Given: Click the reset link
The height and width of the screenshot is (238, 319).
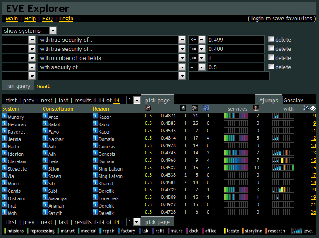Looking at the screenshot, I should (43, 86).
